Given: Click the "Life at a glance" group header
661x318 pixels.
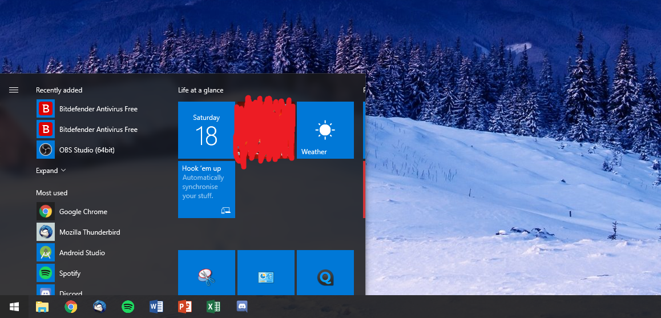Looking at the screenshot, I should 200,90.
